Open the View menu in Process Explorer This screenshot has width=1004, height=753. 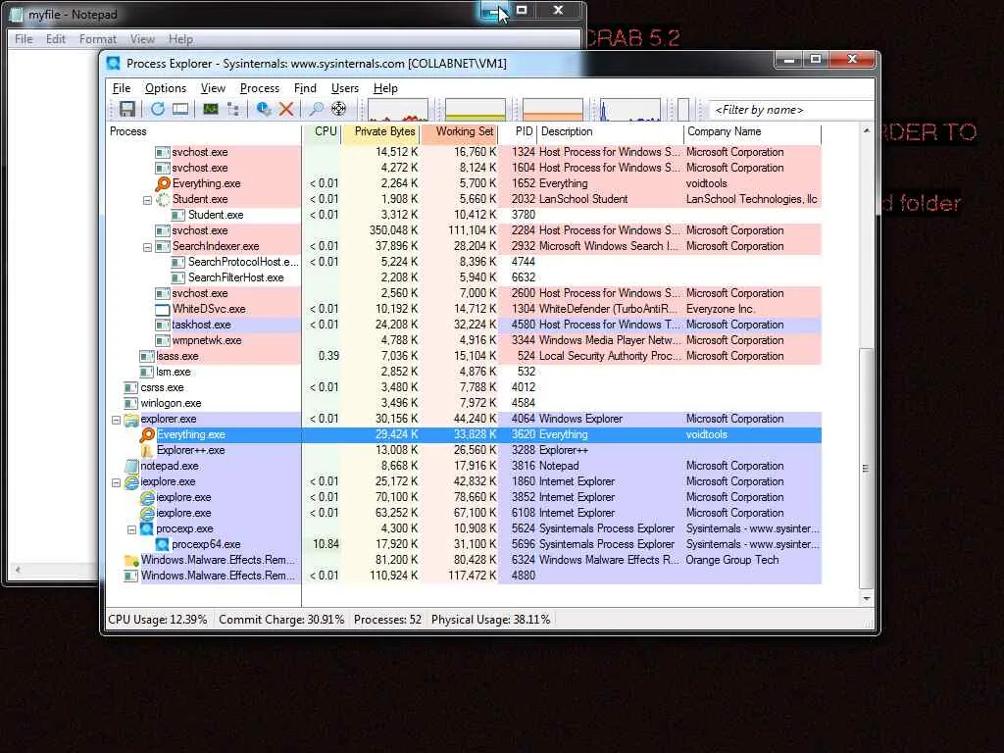213,88
